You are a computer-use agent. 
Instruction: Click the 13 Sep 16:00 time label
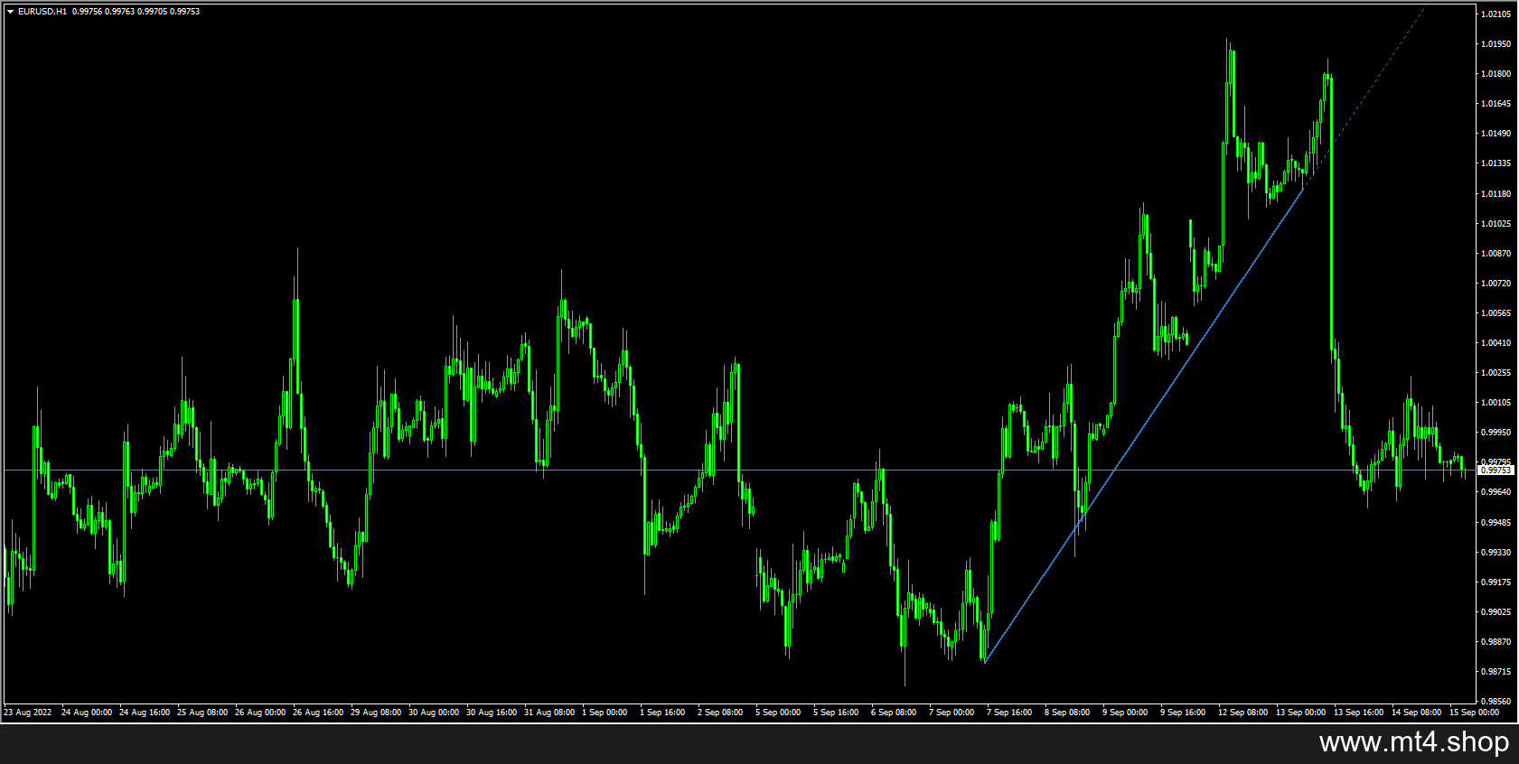coord(1358,713)
